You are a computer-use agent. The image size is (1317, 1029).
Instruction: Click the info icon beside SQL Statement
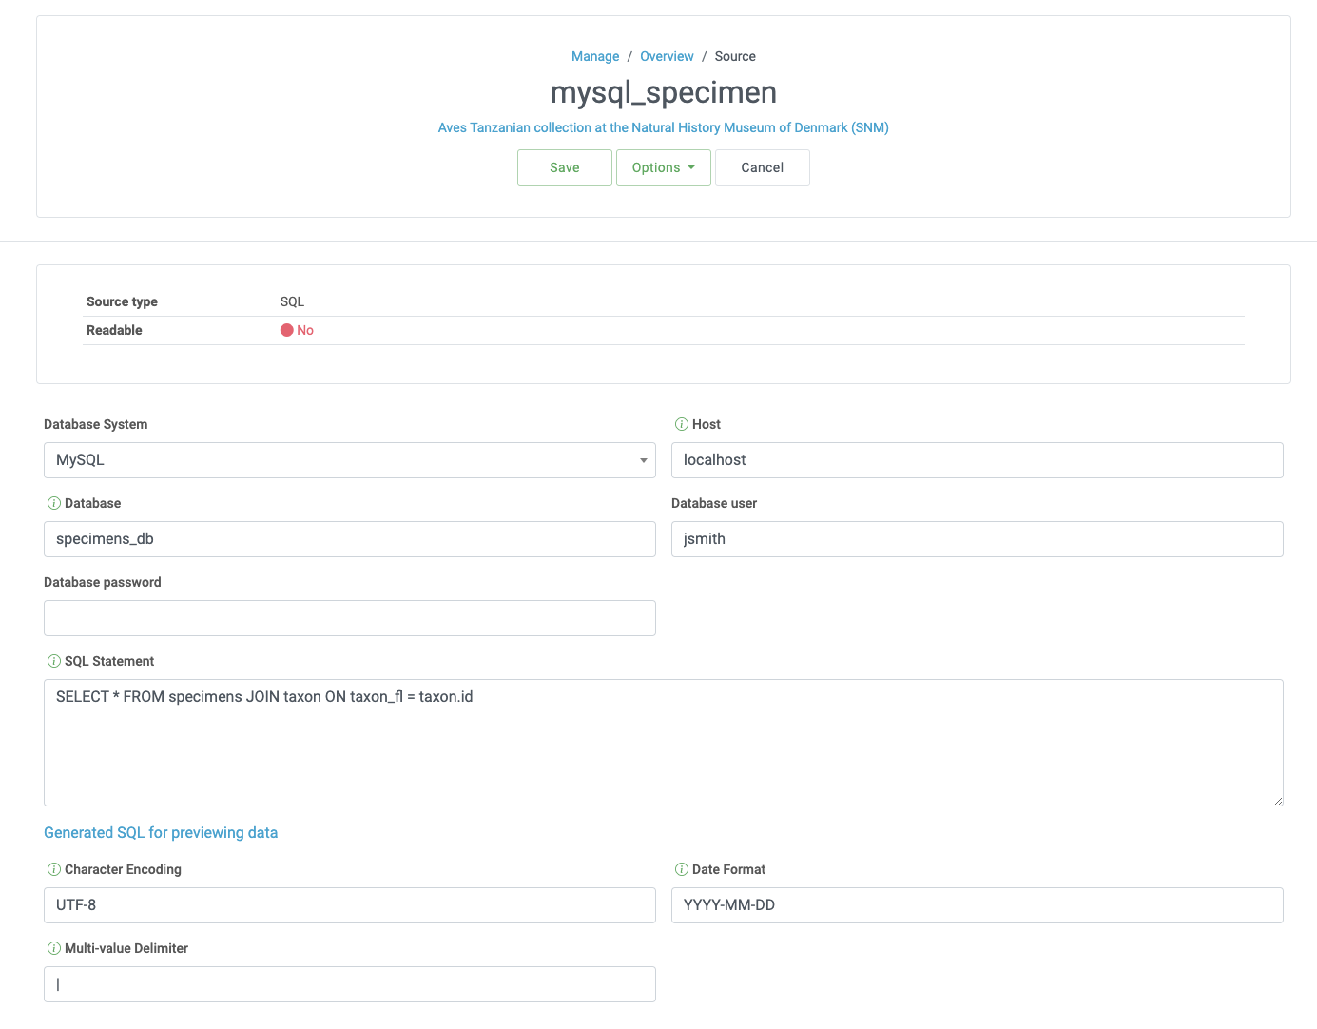[x=53, y=661]
